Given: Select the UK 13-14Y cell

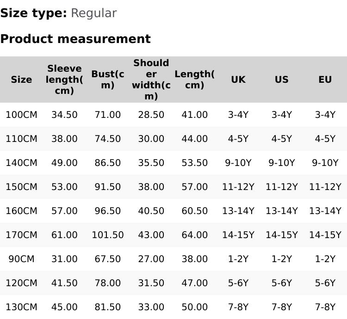Looking at the screenshot, I should tap(238, 211).
